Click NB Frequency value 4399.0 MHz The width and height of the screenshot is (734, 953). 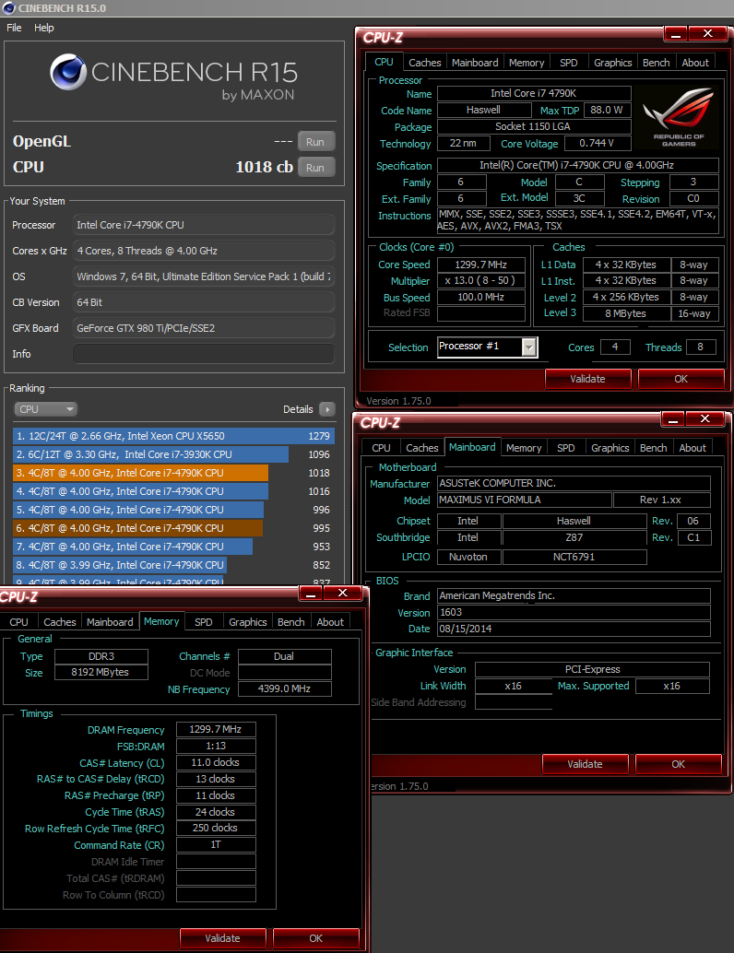[285, 688]
